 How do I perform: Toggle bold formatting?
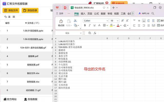(x=85, y=25)
